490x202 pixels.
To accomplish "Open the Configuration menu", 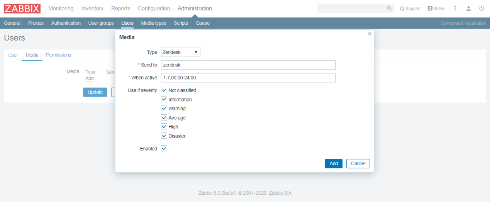I will pos(154,8).
